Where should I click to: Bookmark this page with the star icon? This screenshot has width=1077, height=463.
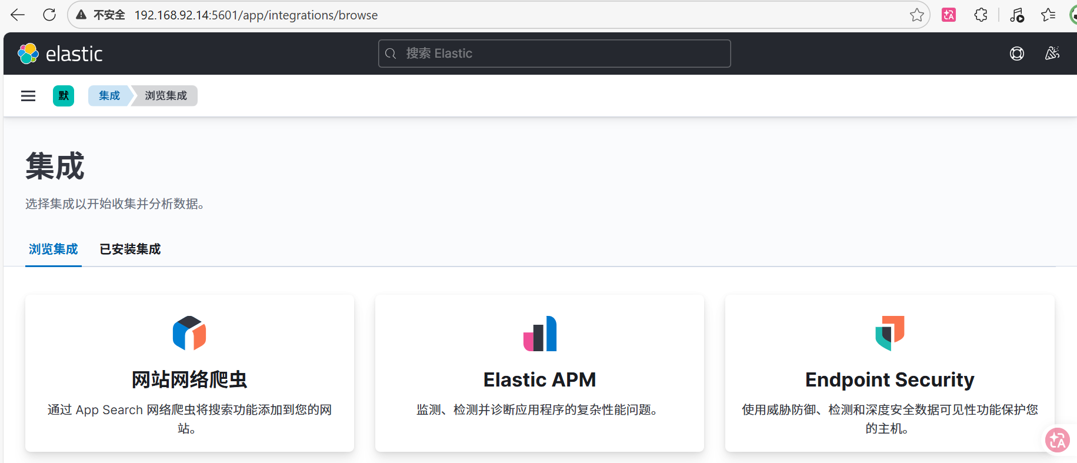click(x=916, y=15)
